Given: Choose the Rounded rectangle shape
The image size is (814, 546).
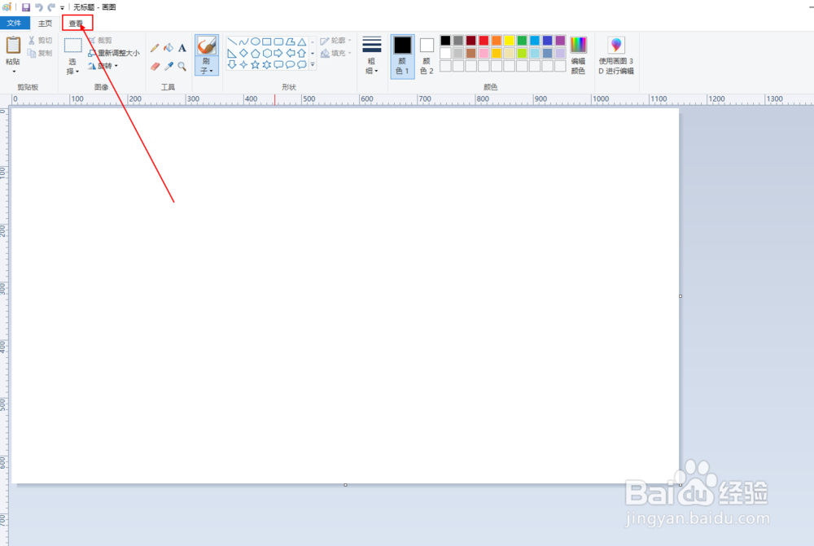Looking at the screenshot, I should click(278, 41).
